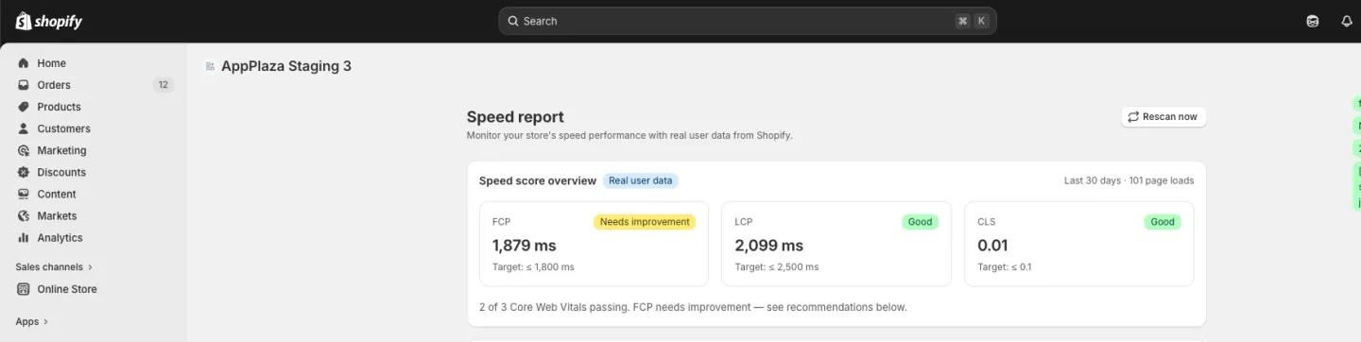Click the Orders count badge 12
This screenshot has height=342, width=1361.
[x=163, y=85]
